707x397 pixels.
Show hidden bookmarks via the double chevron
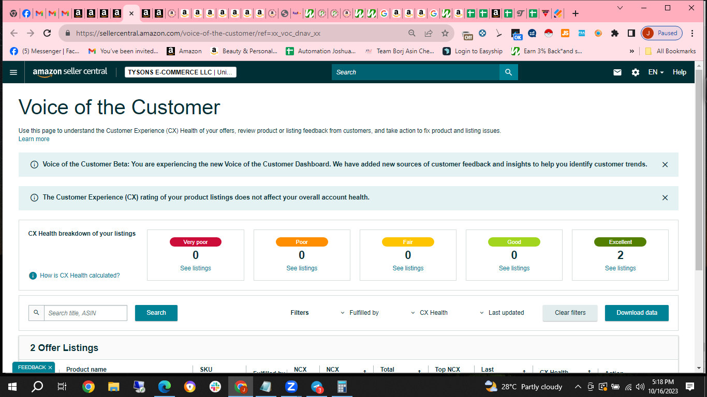pyautogui.click(x=631, y=51)
